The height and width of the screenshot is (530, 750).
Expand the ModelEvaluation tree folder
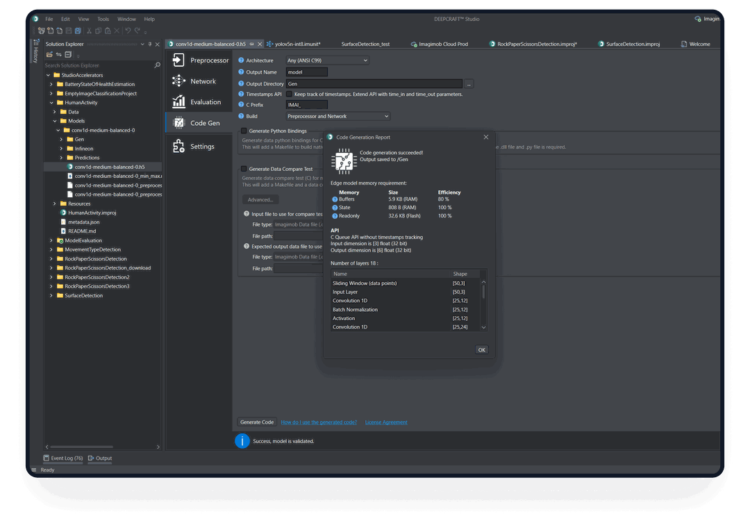[51, 240]
